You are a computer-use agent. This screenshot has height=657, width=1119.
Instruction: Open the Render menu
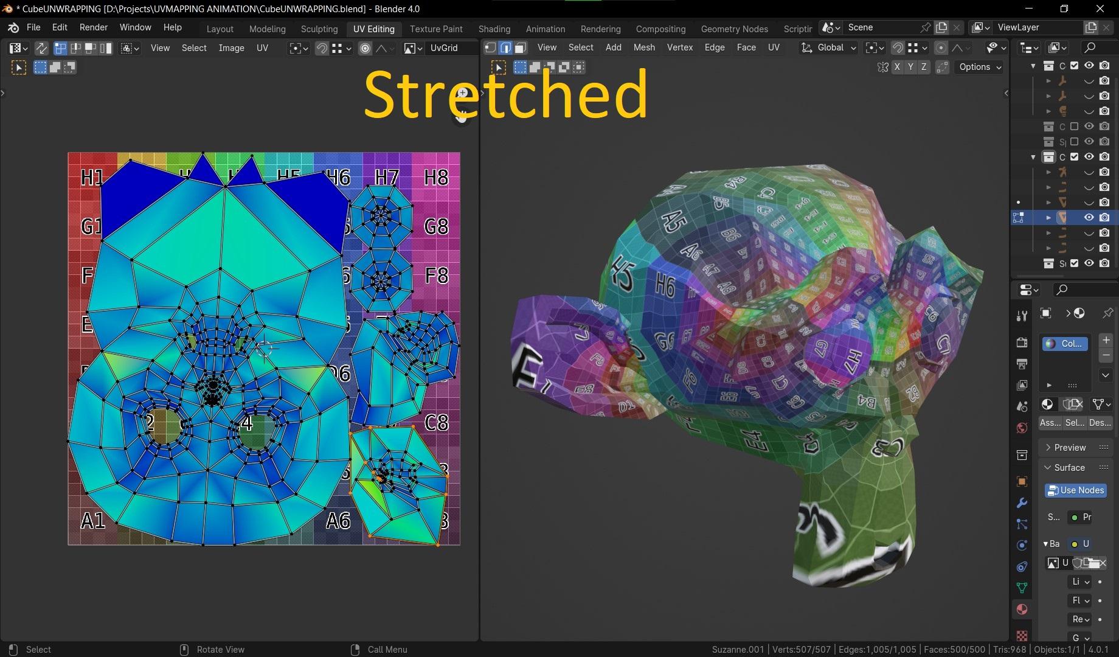(x=93, y=27)
